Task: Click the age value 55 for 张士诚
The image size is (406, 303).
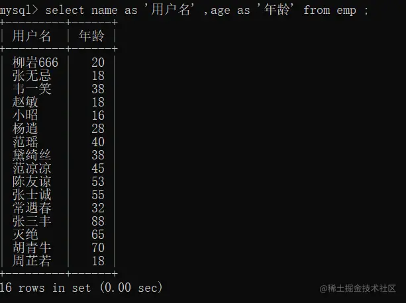Action: tap(97, 195)
